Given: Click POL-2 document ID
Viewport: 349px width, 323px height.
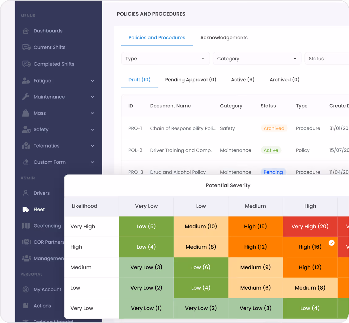Looking at the screenshot, I should 135,150.
